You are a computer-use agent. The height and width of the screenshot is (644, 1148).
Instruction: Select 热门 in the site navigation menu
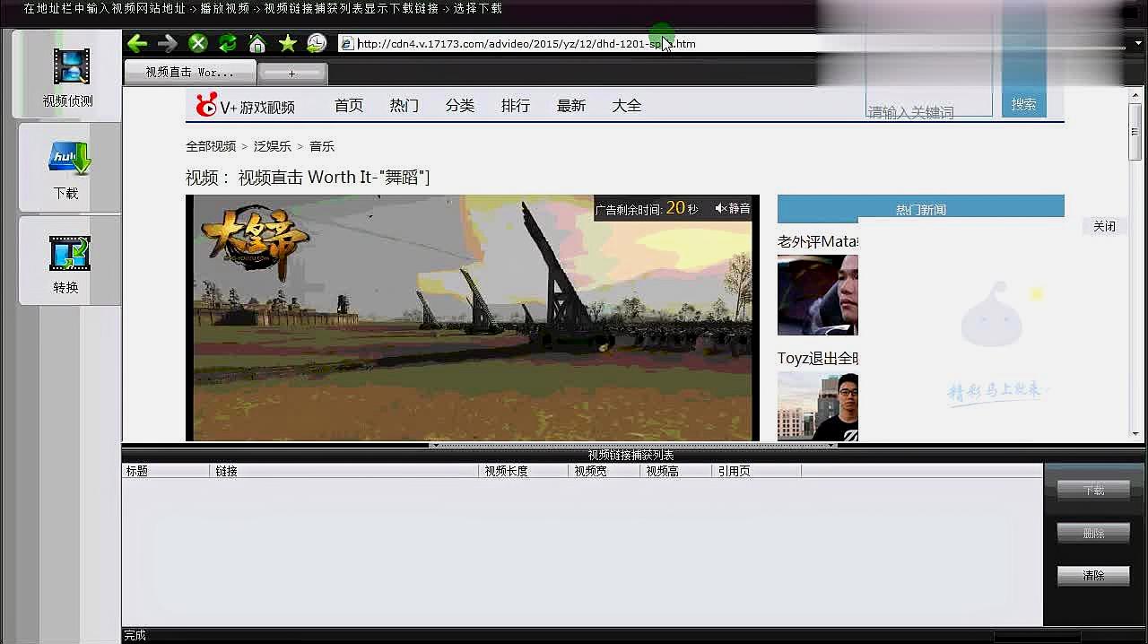point(404,105)
